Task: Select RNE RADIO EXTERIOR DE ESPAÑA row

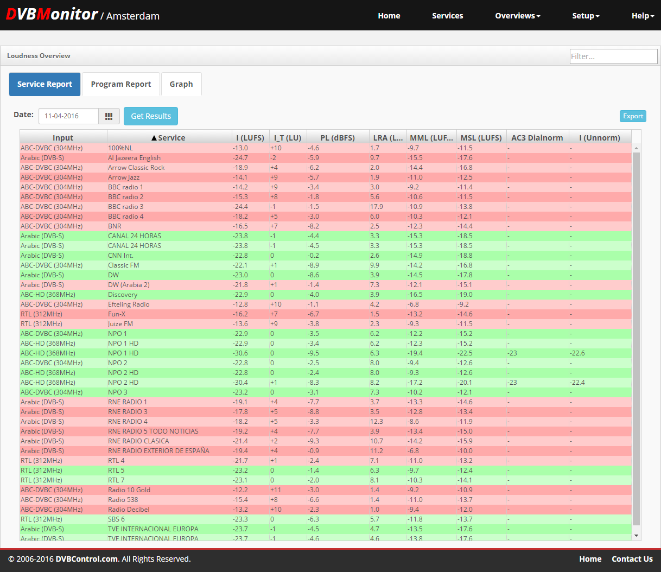Action: click(x=326, y=451)
